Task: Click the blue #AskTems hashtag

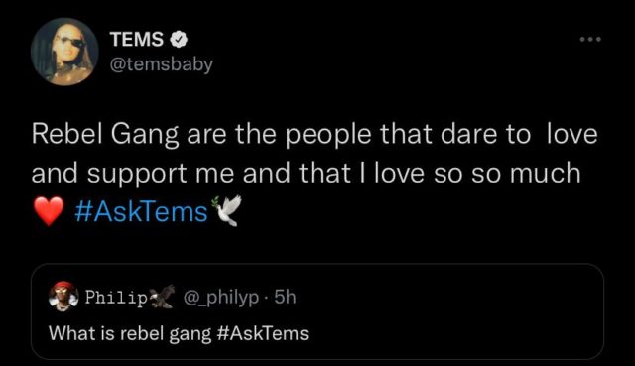Action: click(141, 211)
